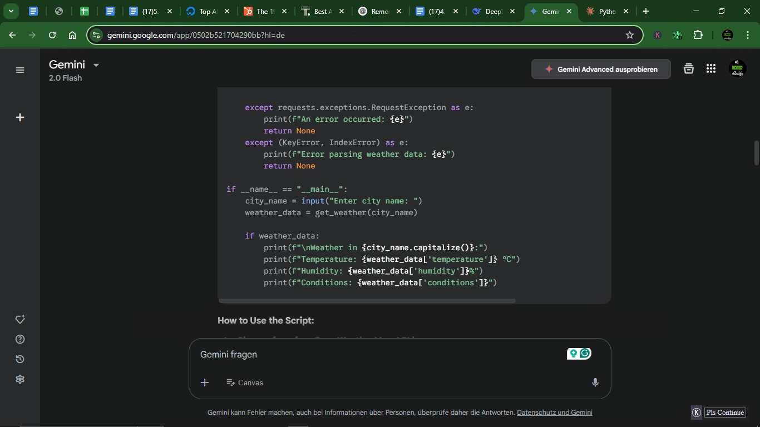Screen dimensions: 760x427
Task: Open Chrome's three-dot menu
Action: 747,35
